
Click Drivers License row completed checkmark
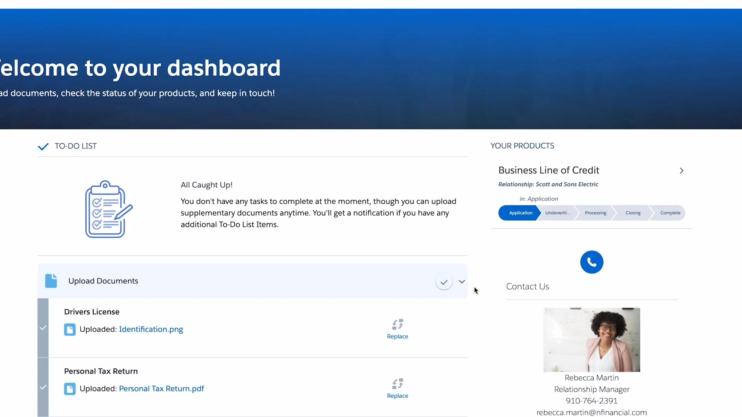coord(43,328)
